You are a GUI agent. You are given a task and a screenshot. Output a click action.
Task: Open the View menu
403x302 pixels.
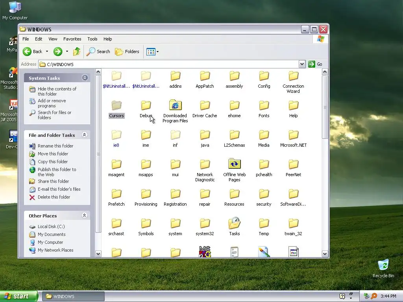click(53, 39)
